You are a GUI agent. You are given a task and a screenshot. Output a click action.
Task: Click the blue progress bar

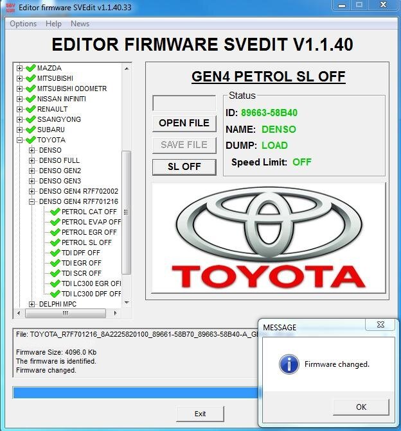136,393
